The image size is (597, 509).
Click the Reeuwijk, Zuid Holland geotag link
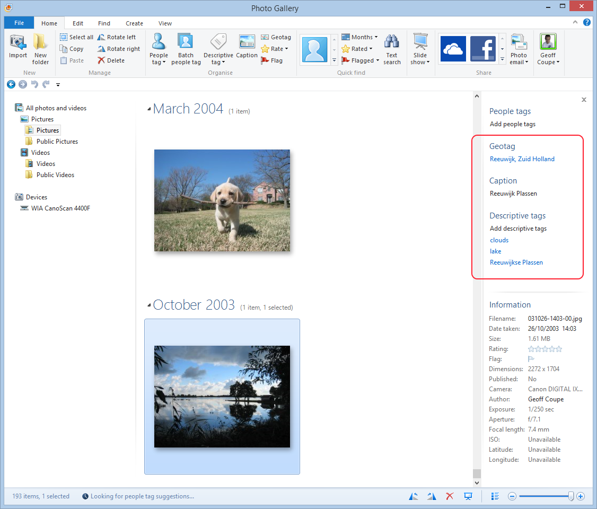click(522, 159)
